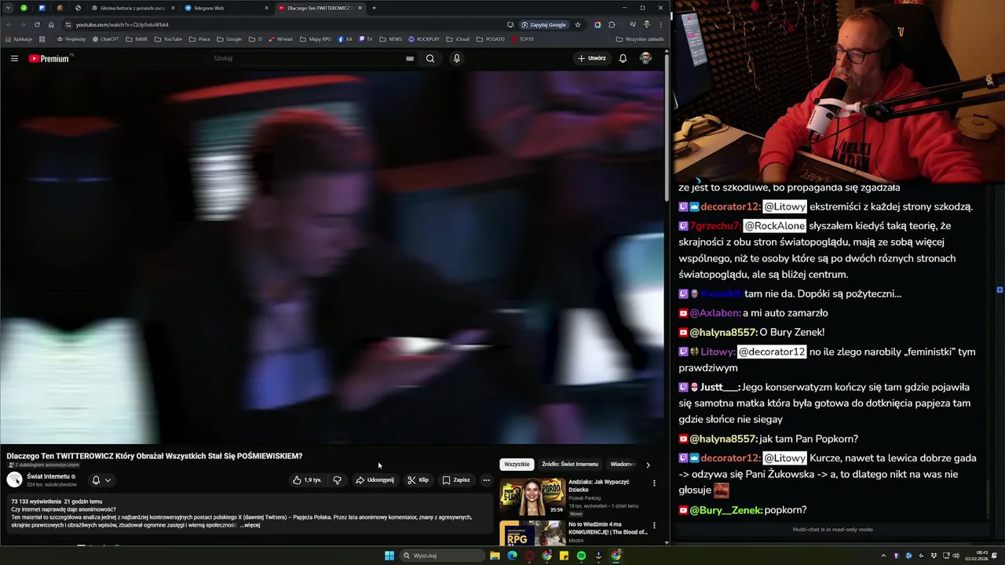Open File Explorer from taskbar
This screenshot has width=1005, height=565.
[495, 556]
